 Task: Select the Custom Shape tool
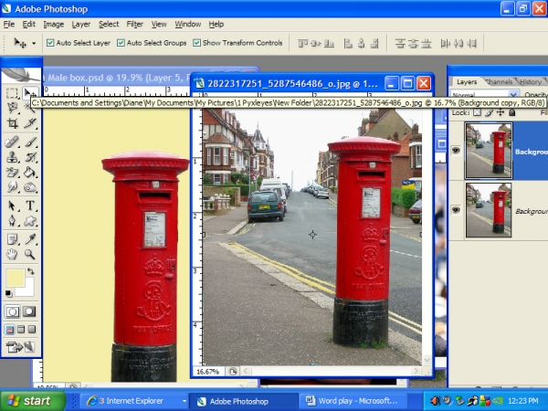[x=30, y=220]
